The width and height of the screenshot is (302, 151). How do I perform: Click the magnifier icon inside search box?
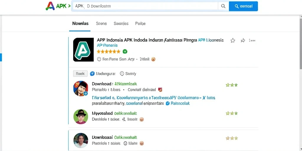223,6
